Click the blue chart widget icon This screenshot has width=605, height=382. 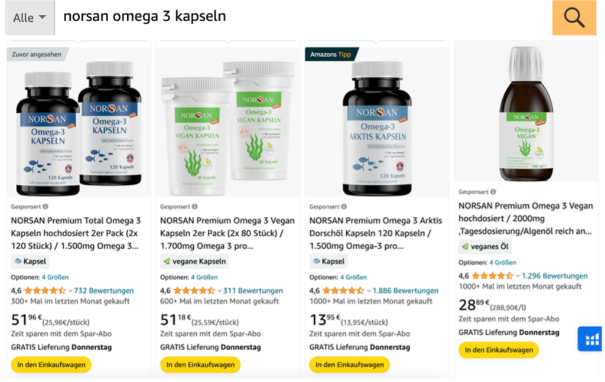(x=590, y=339)
